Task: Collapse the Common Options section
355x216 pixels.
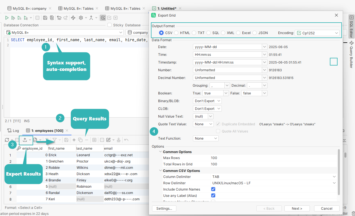Action: click(160, 152)
